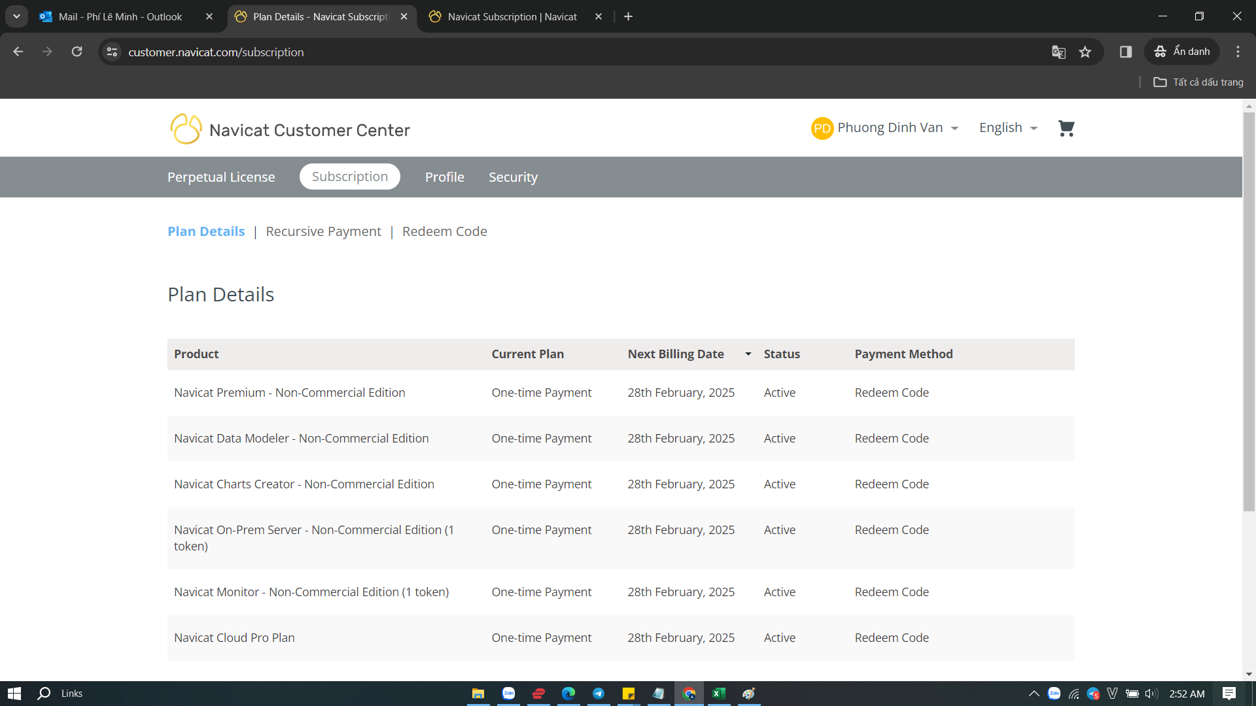Click the Incognito 'Ẩn danh' button
The height and width of the screenshot is (706, 1256).
(x=1182, y=52)
